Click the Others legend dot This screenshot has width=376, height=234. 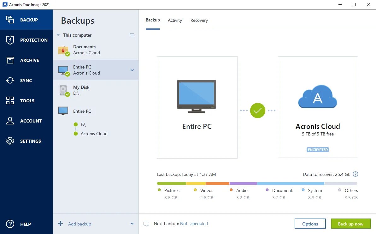pos(339,190)
